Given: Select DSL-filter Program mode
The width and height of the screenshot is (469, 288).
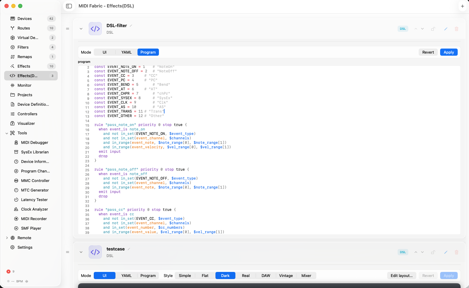Looking at the screenshot, I should click(x=148, y=52).
